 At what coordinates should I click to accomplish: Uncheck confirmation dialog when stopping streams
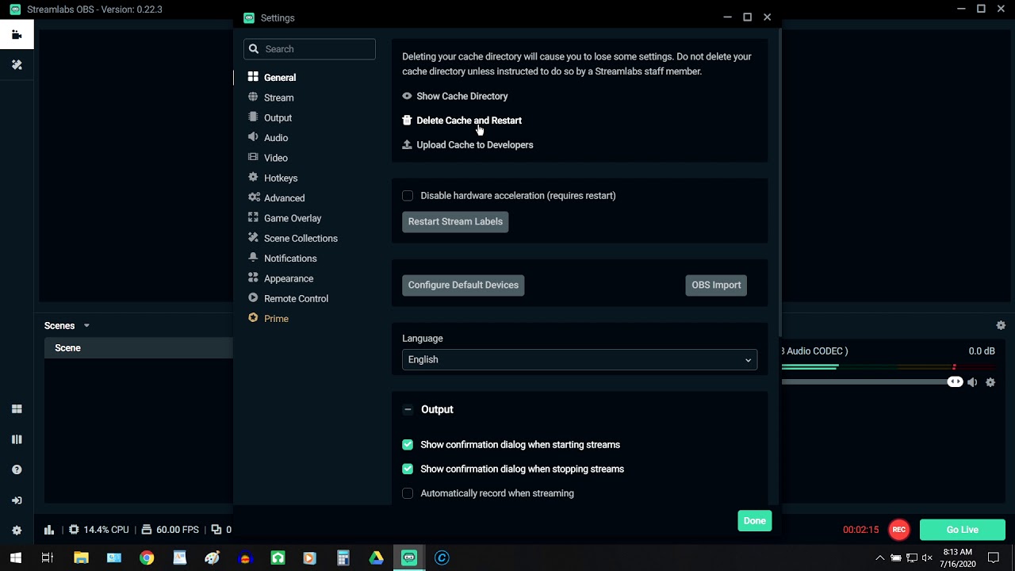pos(408,469)
